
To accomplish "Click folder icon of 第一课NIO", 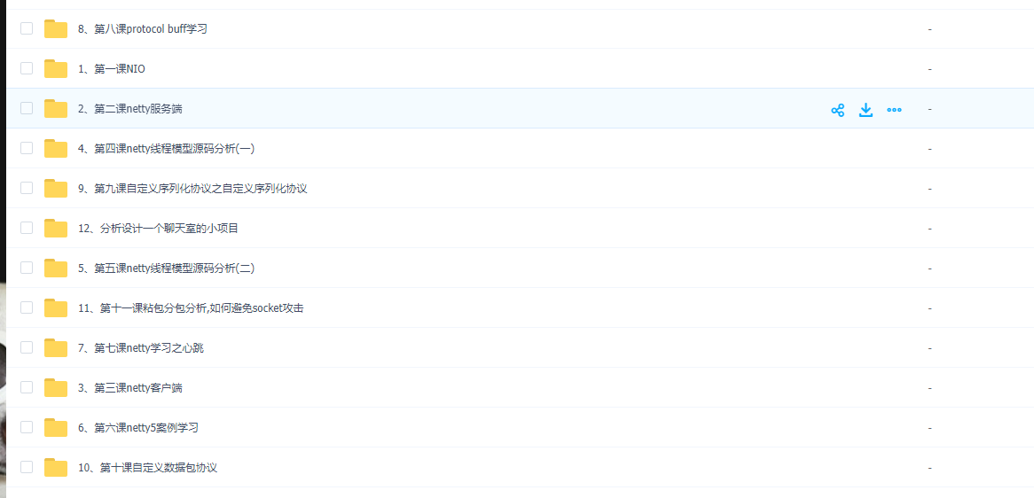I will point(56,68).
